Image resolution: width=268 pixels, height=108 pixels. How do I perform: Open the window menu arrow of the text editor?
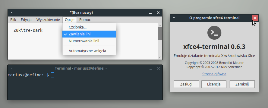tap(12, 13)
